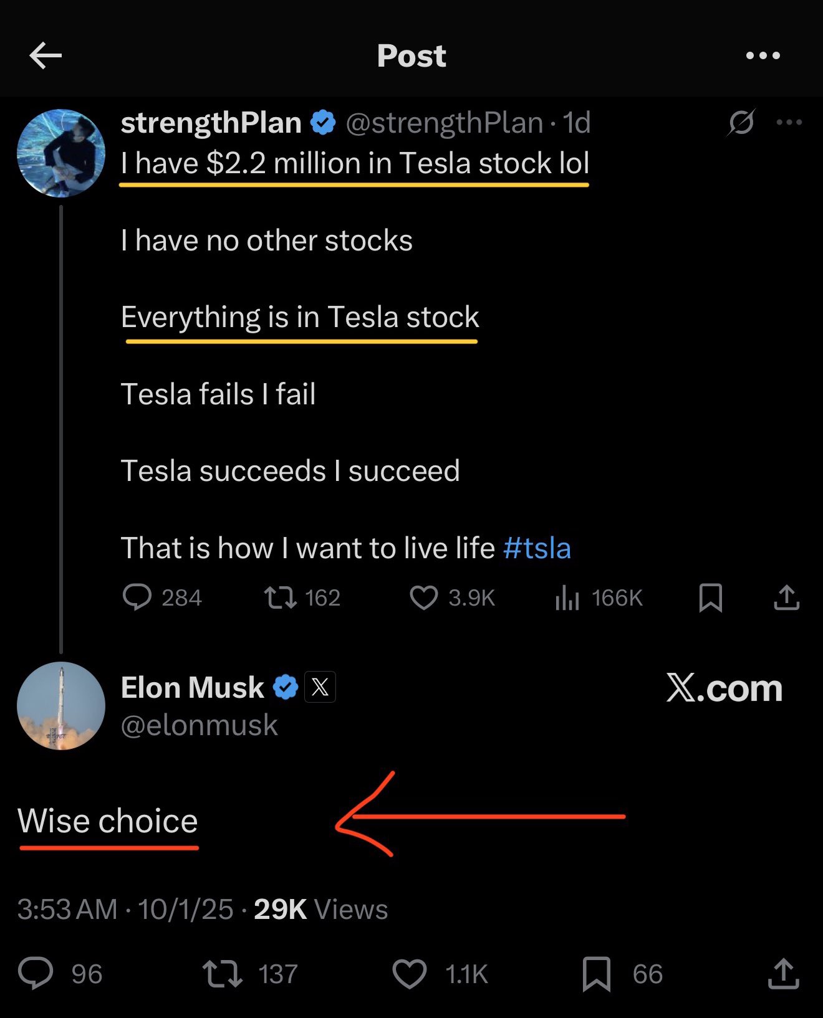Reply to strengthPlan's post with 284 comments

(137, 597)
